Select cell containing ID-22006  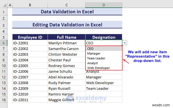click(x=30, y=72)
